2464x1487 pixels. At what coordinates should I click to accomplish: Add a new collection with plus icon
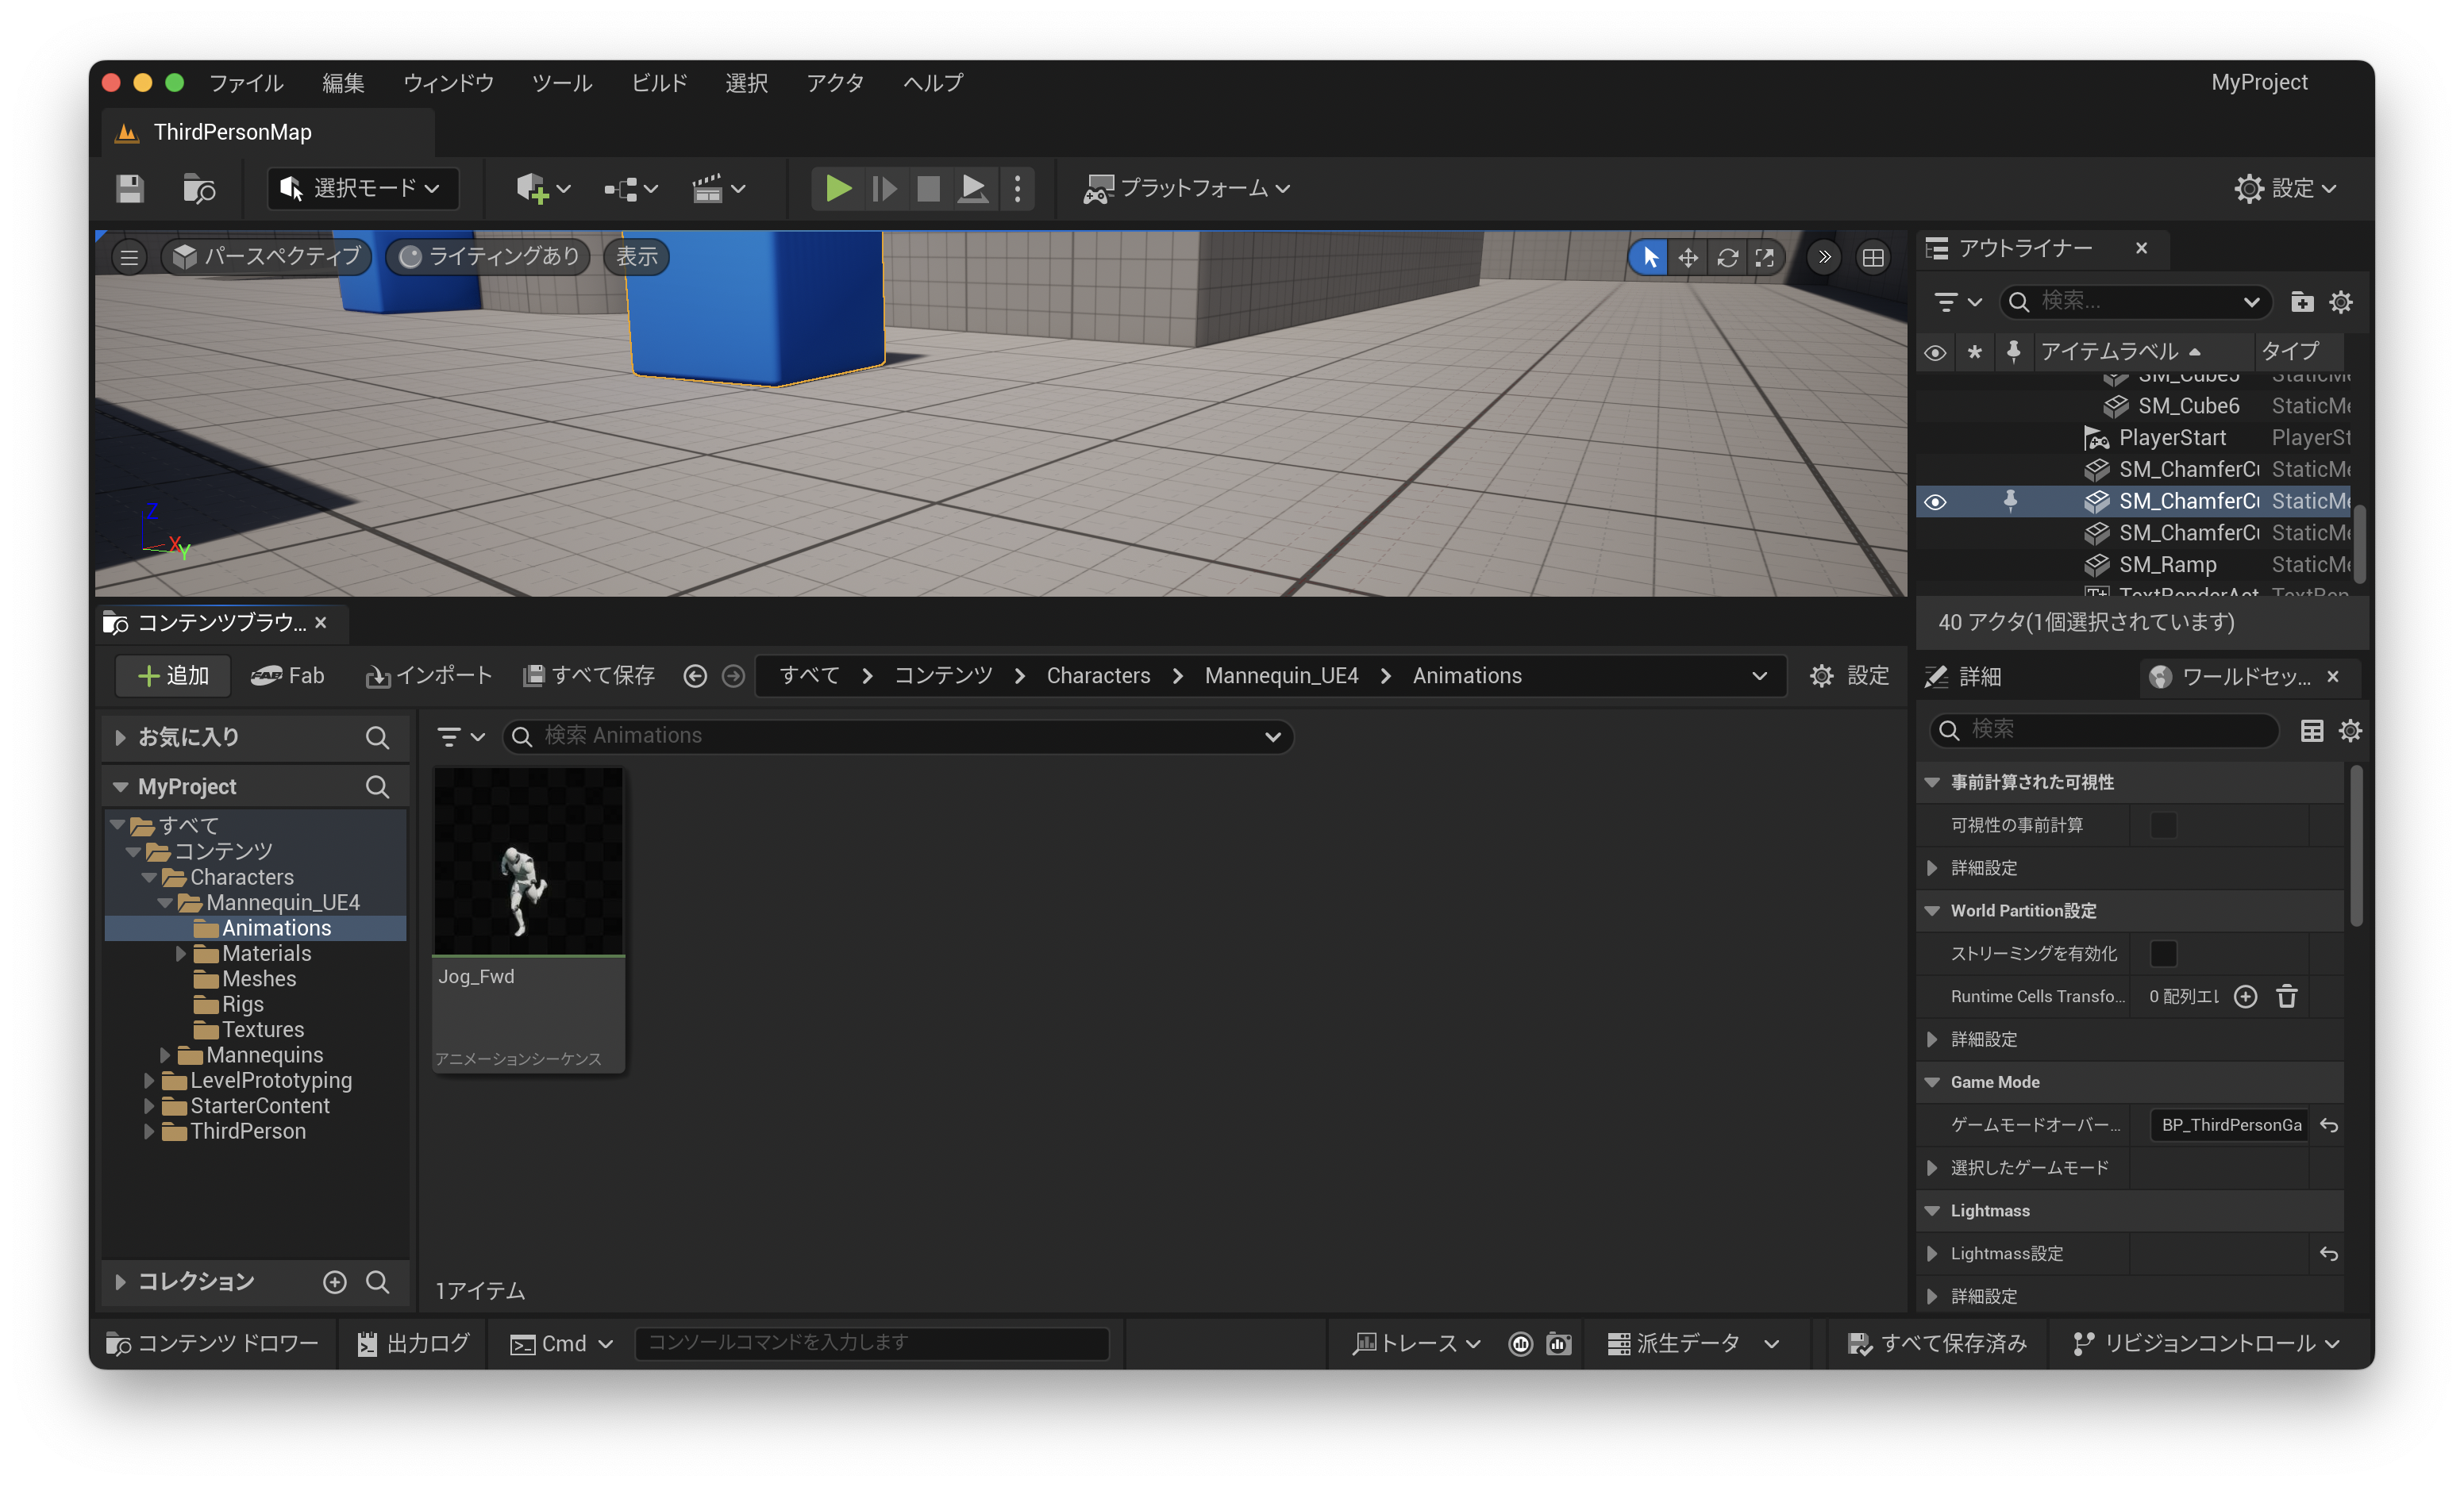[334, 1282]
